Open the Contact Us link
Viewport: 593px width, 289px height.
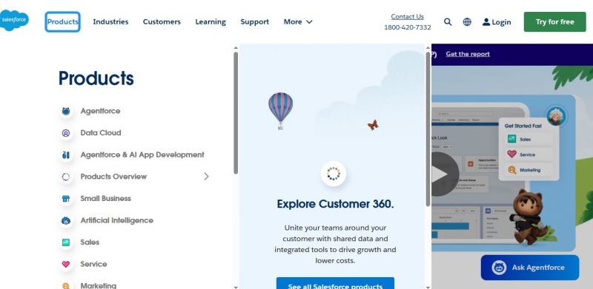pos(407,16)
